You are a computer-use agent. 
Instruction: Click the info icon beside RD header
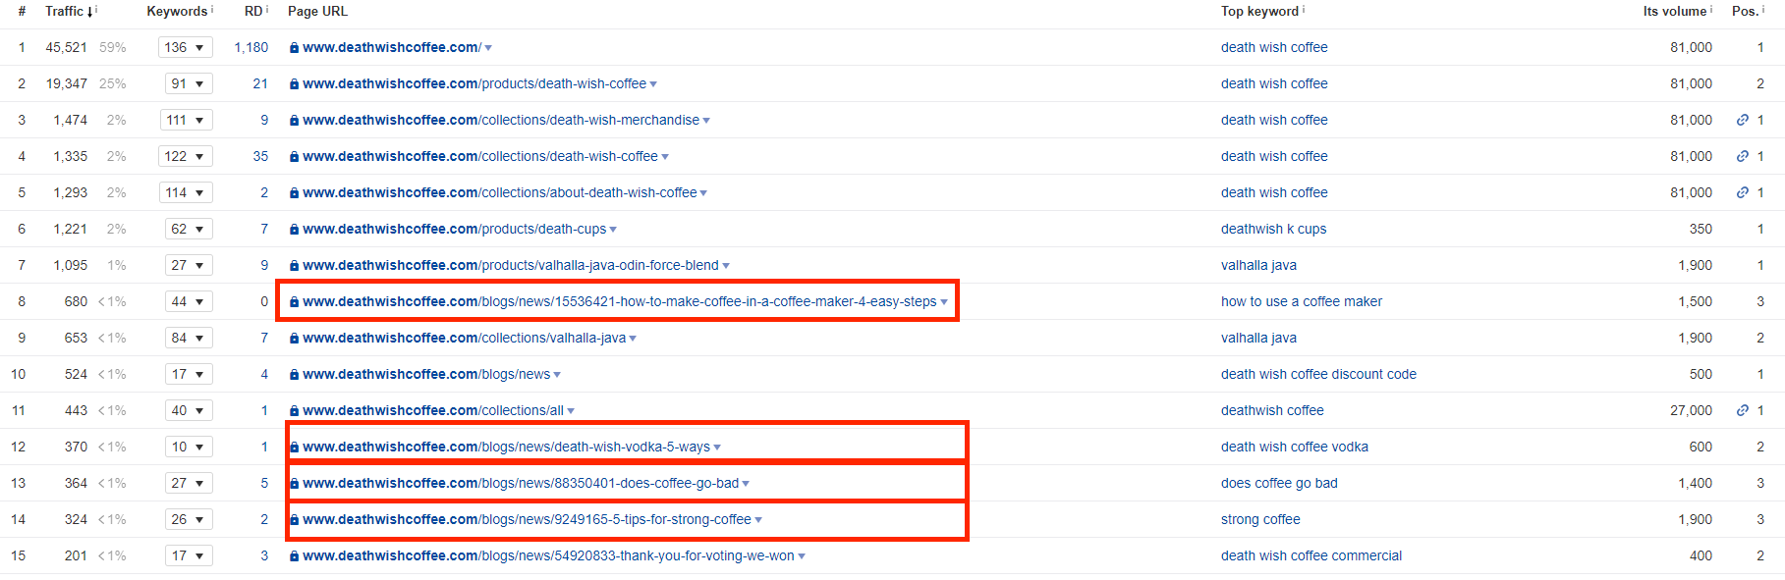pyautogui.click(x=267, y=9)
